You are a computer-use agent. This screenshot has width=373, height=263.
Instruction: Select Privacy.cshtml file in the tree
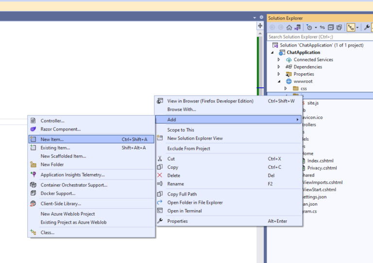[x=322, y=168]
